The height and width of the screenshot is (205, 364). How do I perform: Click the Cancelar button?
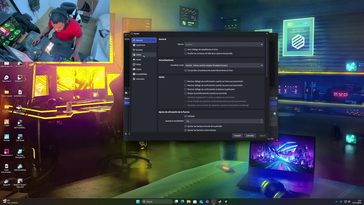click(250, 136)
